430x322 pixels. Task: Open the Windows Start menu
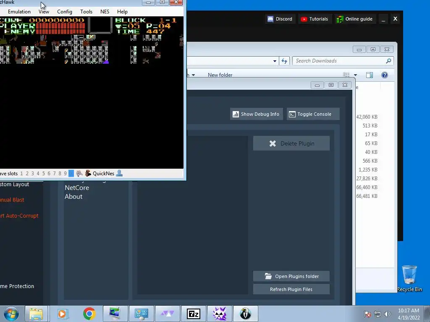(11, 314)
